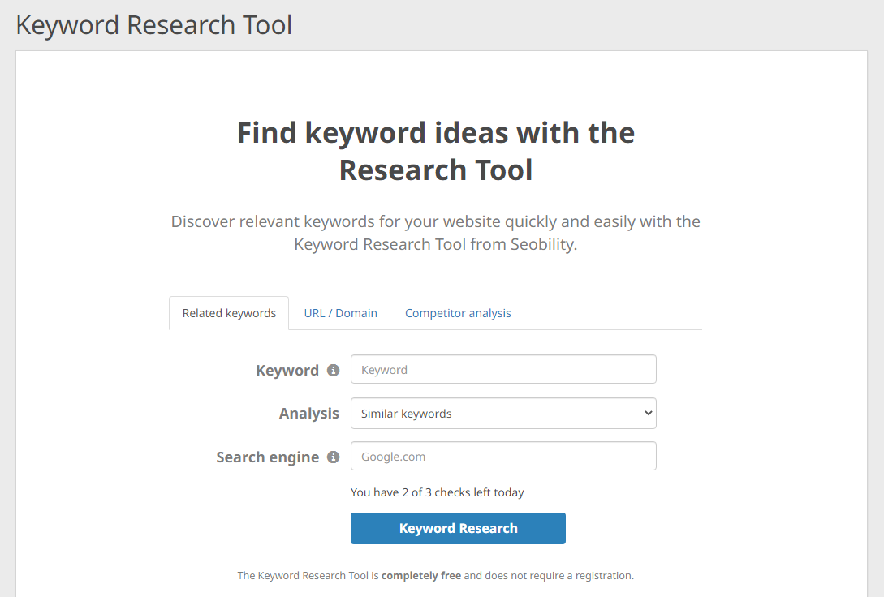Viewport: 884px width, 597px height.
Task: Click the Analysis dropdown arrow
Action: point(645,413)
